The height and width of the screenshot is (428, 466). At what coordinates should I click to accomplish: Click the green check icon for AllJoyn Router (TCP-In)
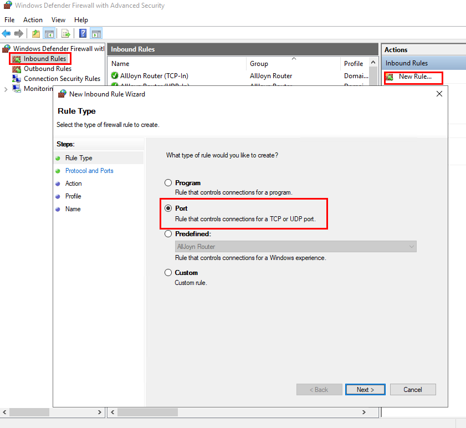pyautogui.click(x=114, y=75)
